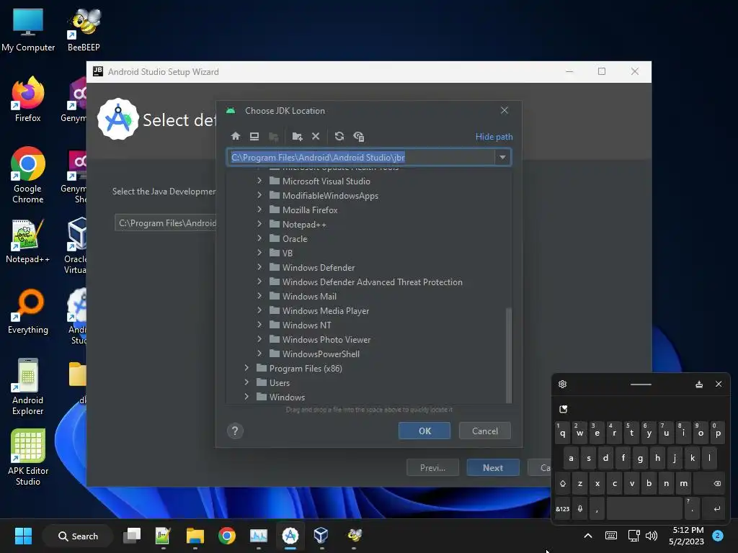Click the JDK path text field
The height and width of the screenshot is (553, 738).
point(360,158)
